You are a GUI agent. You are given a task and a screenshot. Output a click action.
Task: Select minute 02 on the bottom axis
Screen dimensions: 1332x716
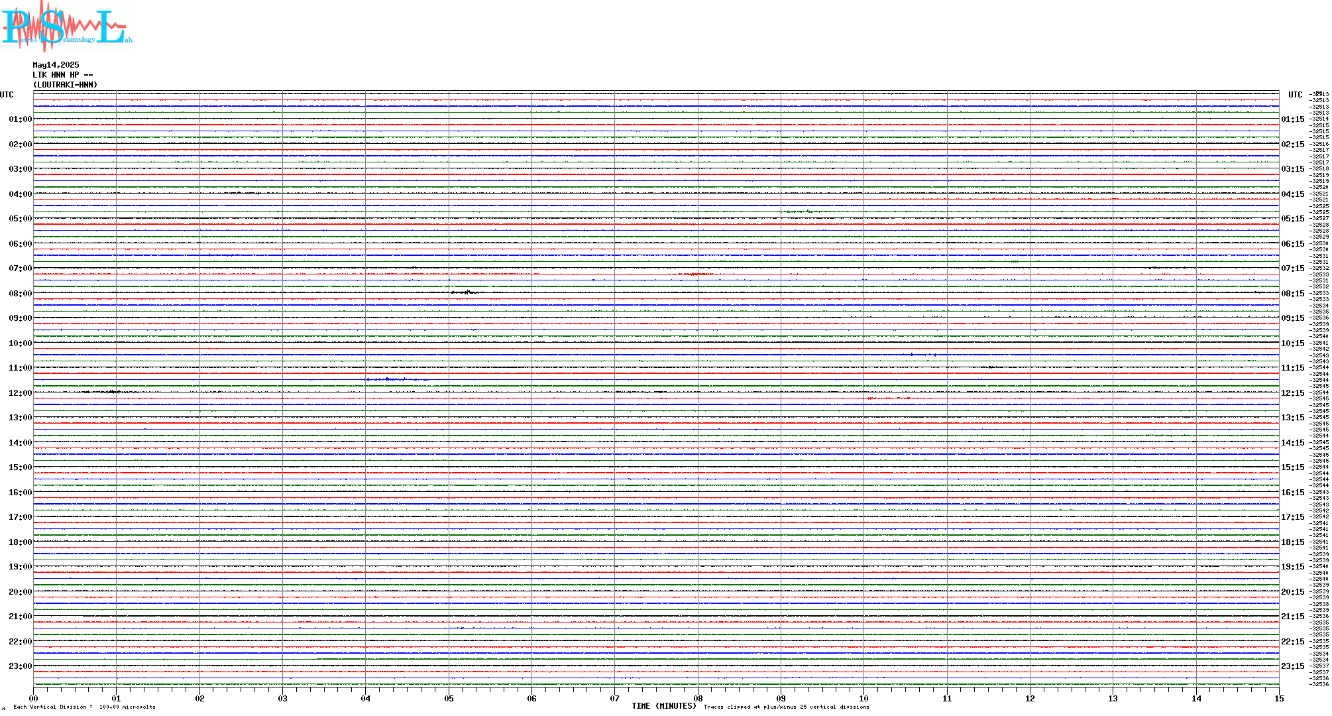click(199, 698)
